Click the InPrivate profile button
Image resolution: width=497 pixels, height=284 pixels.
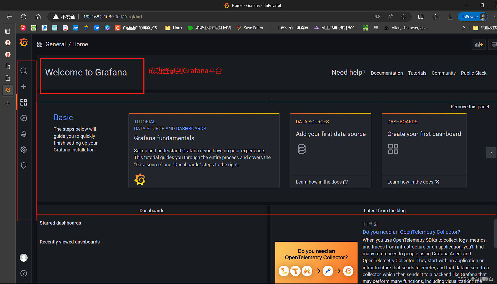[x=473, y=17]
